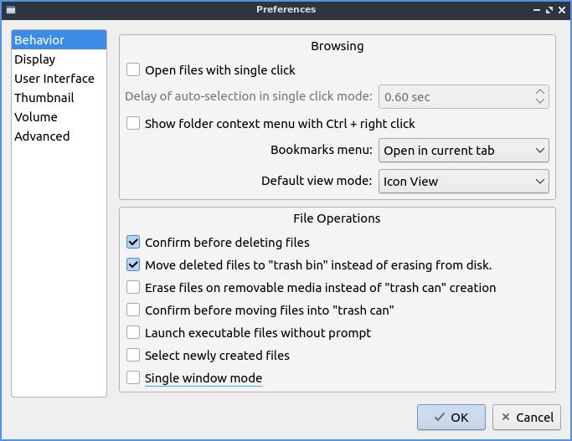Toggle Show folder context menu with Ctrl + right click
Viewport: 572px width, 441px height.
click(133, 124)
